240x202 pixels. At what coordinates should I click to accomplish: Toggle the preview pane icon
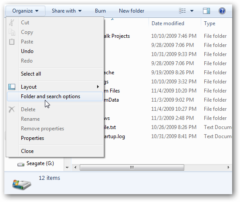tap(206, 11)
